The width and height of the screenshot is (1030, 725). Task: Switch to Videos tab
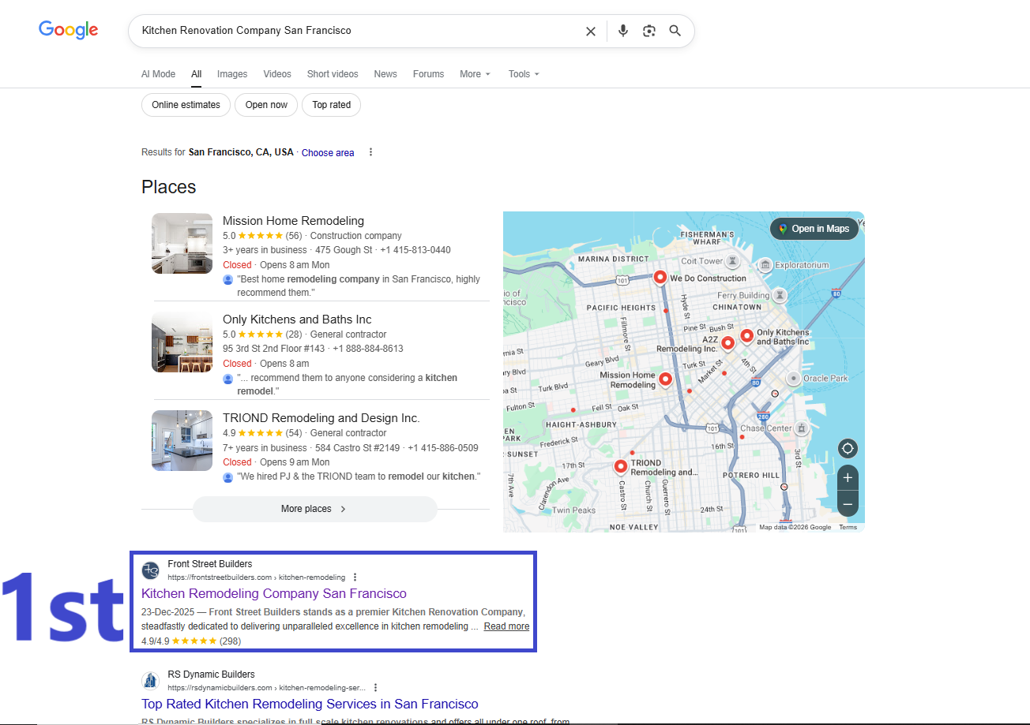tap(277, 74)
